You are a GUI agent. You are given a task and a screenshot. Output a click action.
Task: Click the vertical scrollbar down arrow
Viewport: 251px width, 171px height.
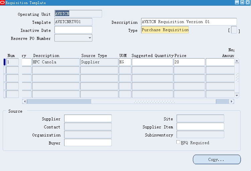237,96
